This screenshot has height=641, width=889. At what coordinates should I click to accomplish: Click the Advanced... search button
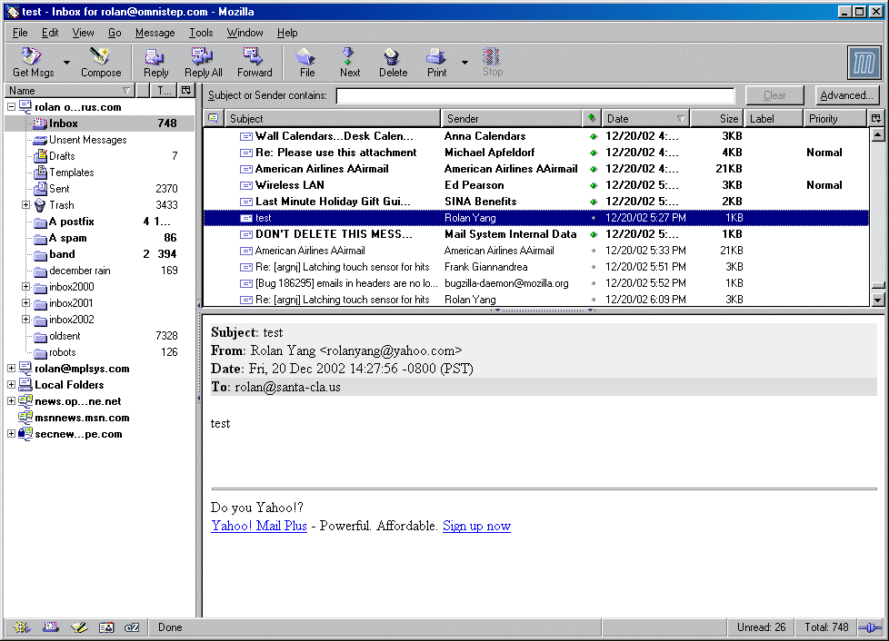coord(846,95)
